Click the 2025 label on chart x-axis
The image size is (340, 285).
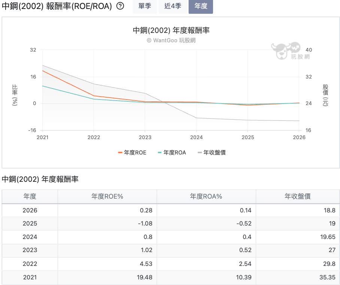click(248, 137)
